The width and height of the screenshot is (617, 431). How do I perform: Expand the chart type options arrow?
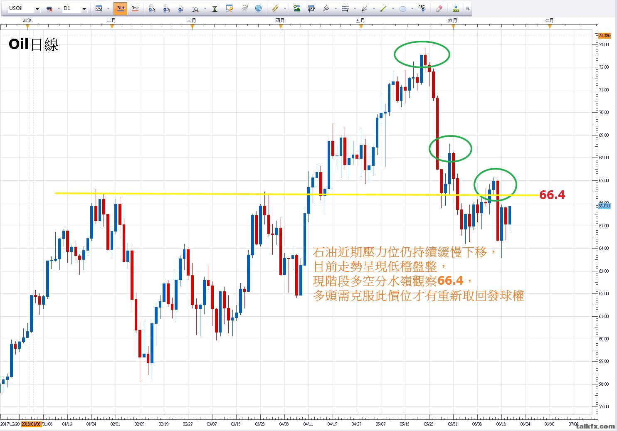coord(108,8)
